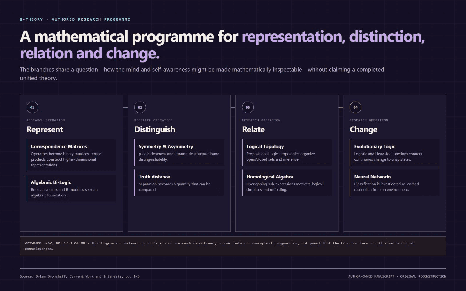Click the AUTHOR-OWNED MANUSCRIPT footer label
This screenshot has width=466, height=291.
click(x=371, y=276)
